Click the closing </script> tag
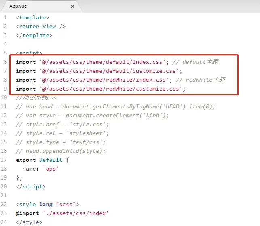 pyautogui.click(x=31, y=187)
